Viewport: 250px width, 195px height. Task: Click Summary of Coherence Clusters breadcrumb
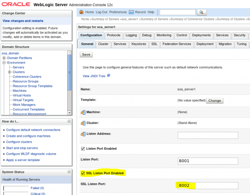point(193,19)
